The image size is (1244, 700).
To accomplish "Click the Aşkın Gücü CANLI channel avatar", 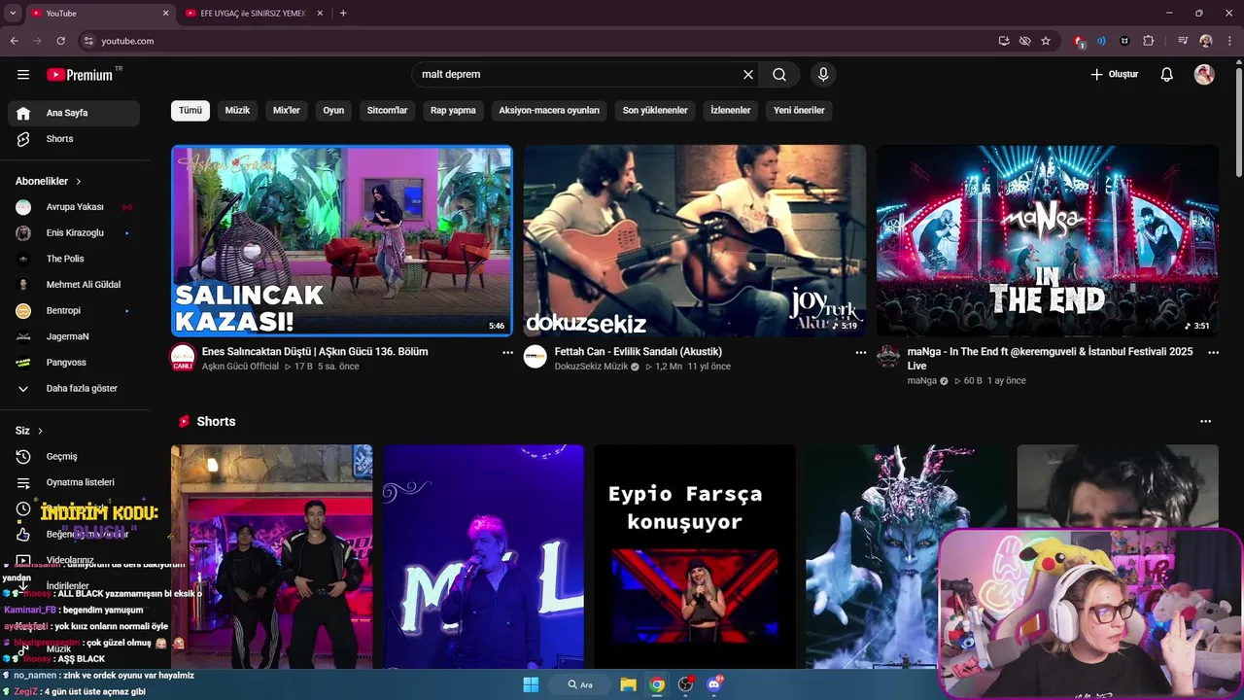I will click(183, 357).
